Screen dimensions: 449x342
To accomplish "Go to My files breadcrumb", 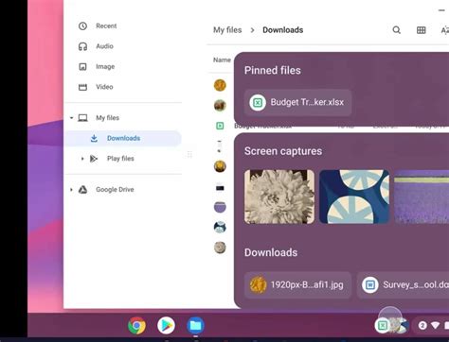I will click(x=227, y=30).
